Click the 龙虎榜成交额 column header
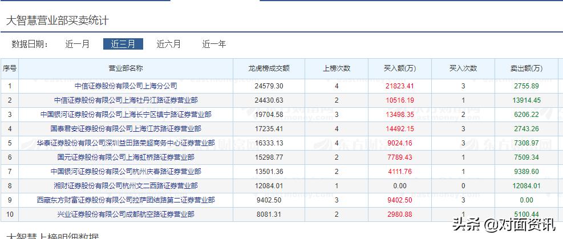The width and height of the screenshot is (563, 239). point(269,68)
